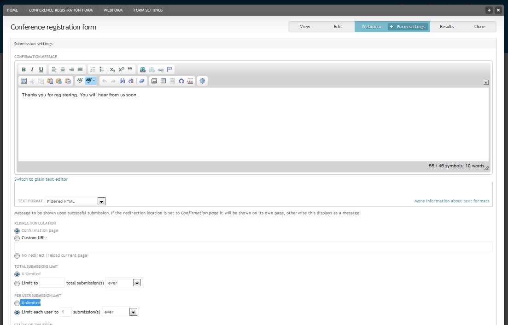Image resolution: width=508 pixels, height=325 pixels.
Task: Paste as plain text
Action: 58,81
